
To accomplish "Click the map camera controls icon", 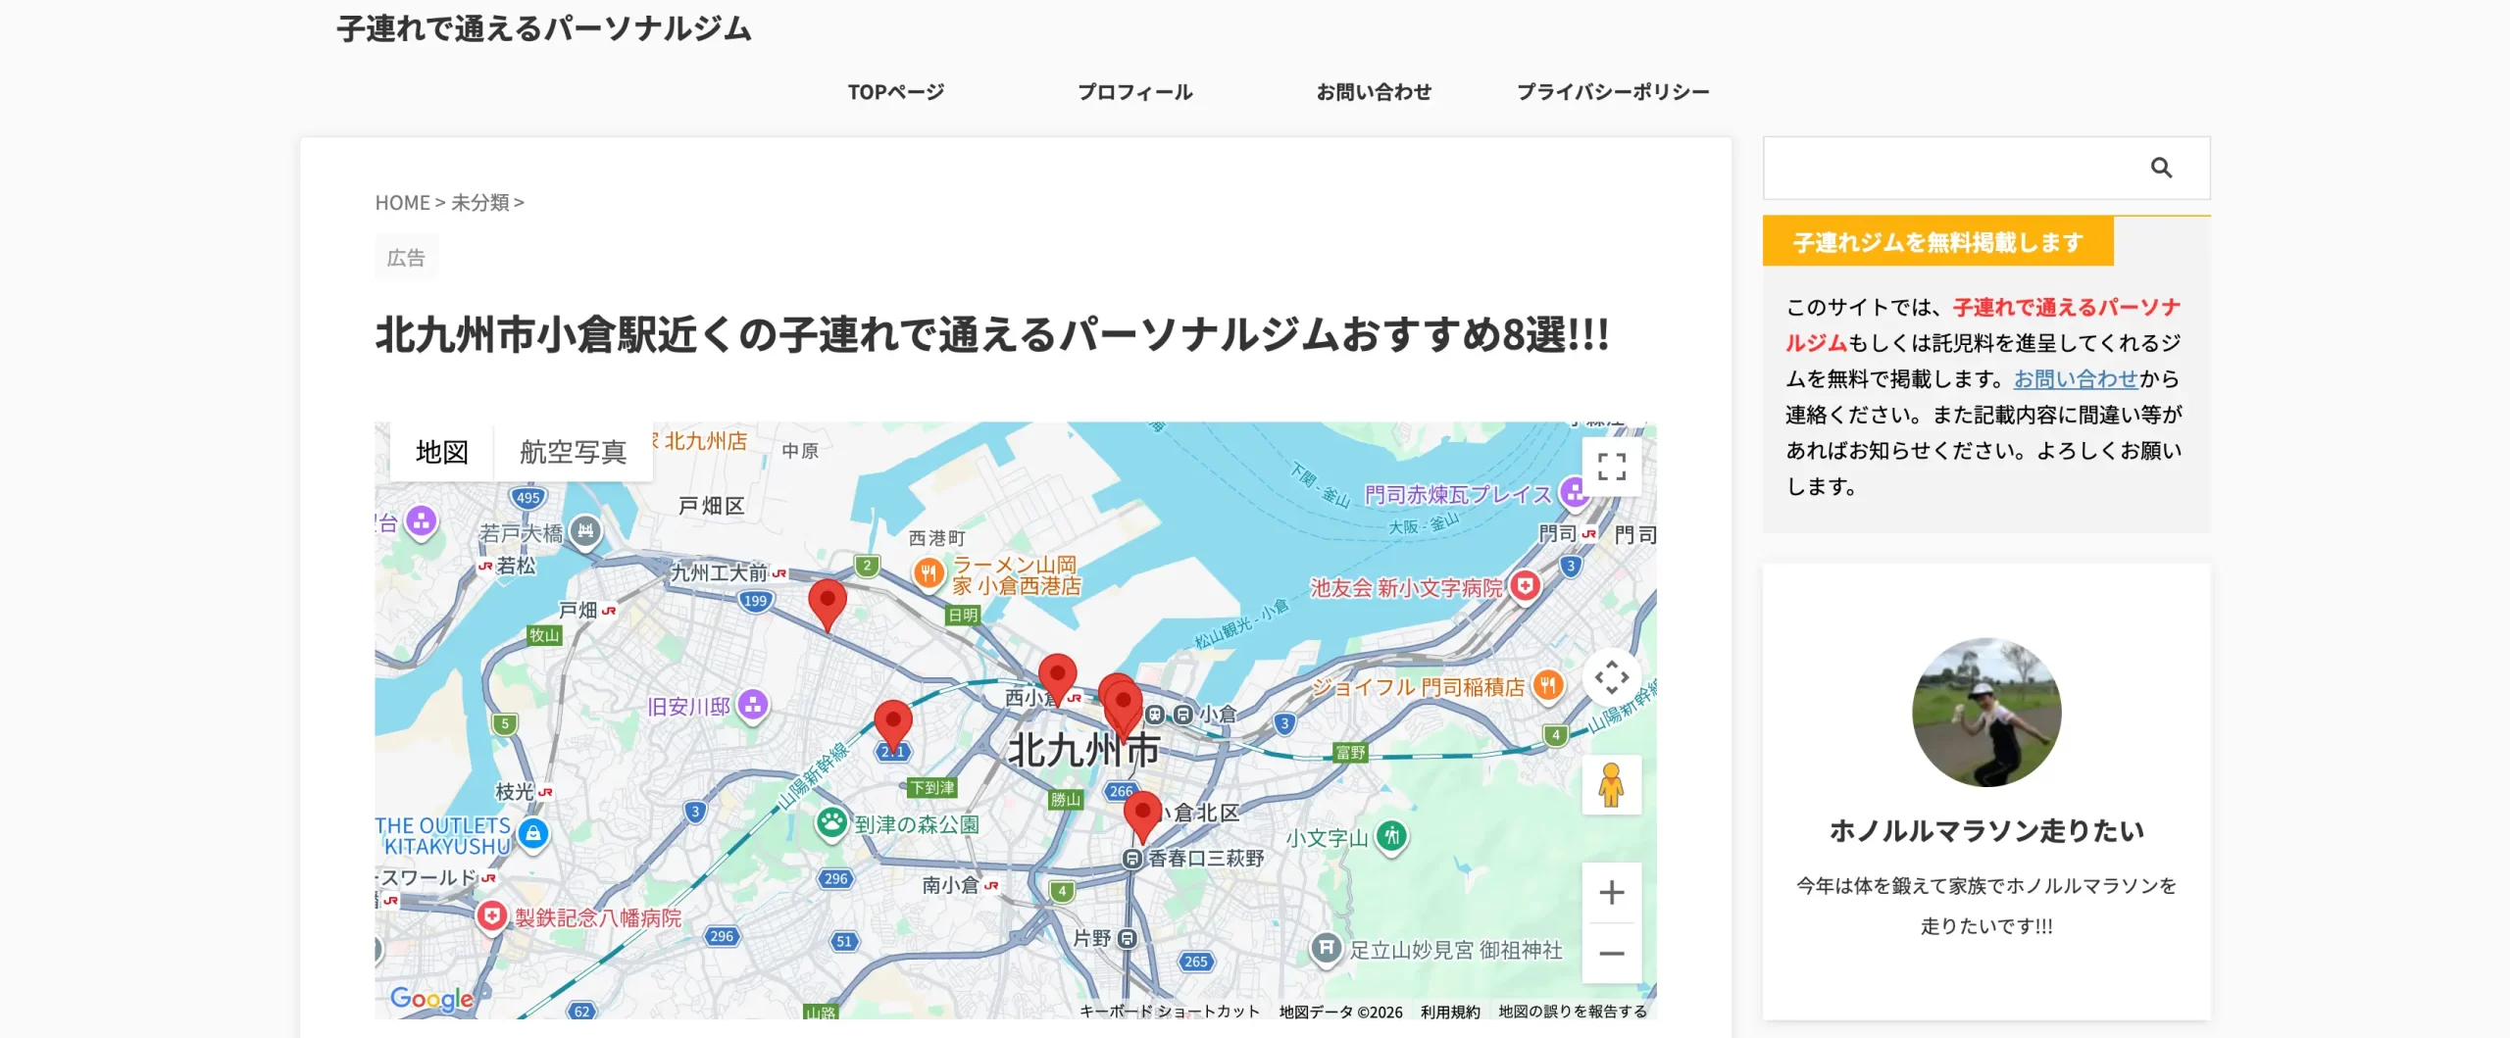I will tap(1611, 677).
